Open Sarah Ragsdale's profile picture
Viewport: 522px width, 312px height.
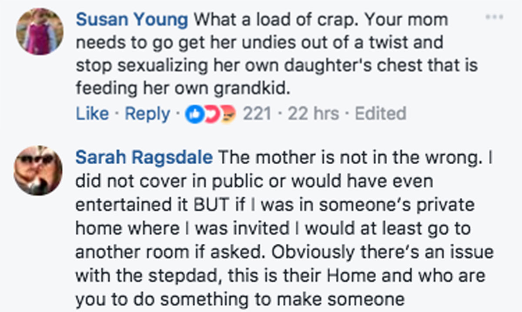[x=38, y=170]
